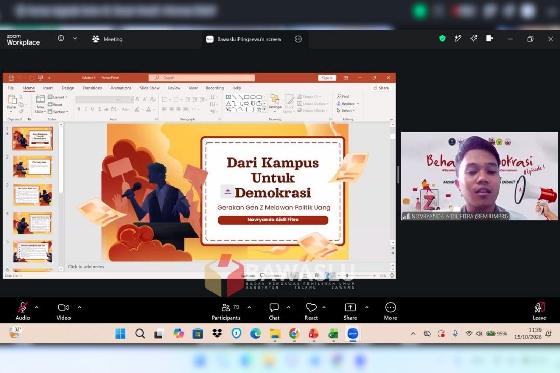Toggle Italic formatting in PowerPoint
The width and height of the screenshot is (560, 373).
pos(86,109)
